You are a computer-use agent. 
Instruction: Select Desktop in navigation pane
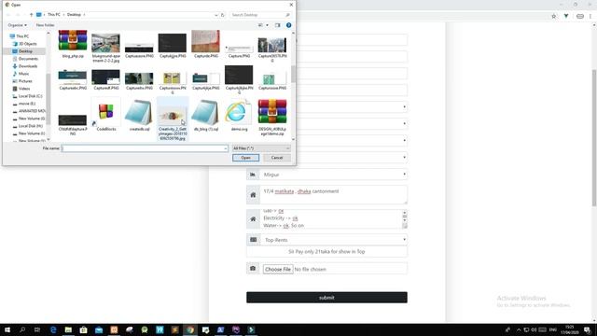coord(25,51)
